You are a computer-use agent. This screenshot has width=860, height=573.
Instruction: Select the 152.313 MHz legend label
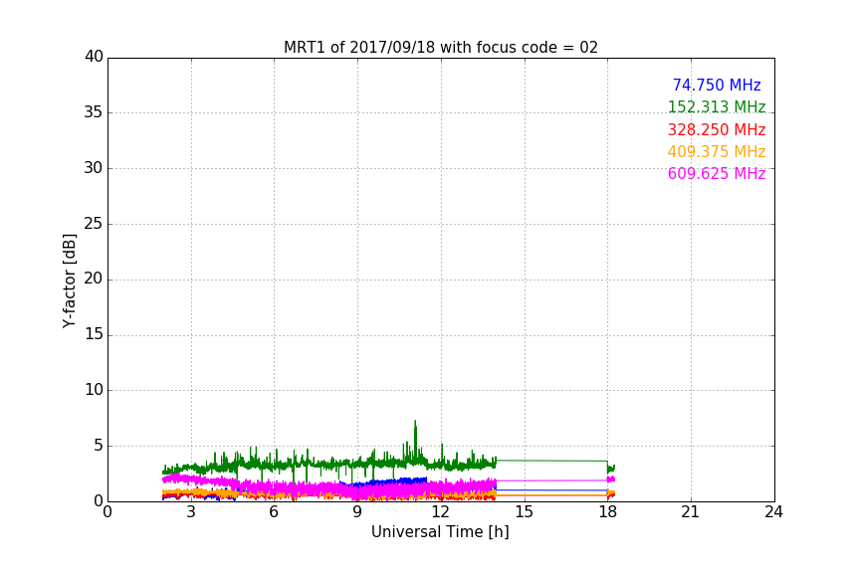717,107
